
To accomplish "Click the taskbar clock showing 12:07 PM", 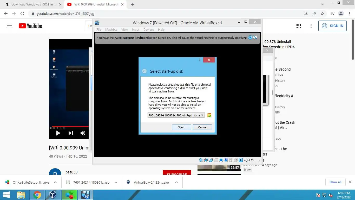I will pyautogui.click(x=344, y=195).
